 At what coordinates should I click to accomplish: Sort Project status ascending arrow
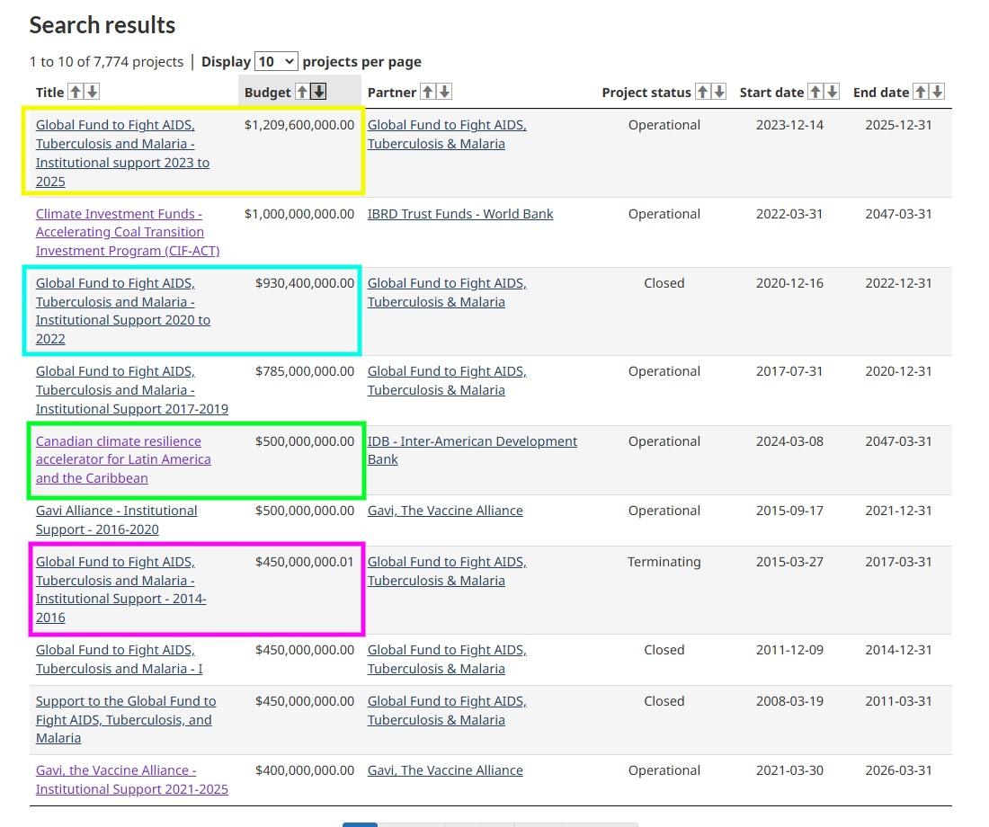click(703, 92)
